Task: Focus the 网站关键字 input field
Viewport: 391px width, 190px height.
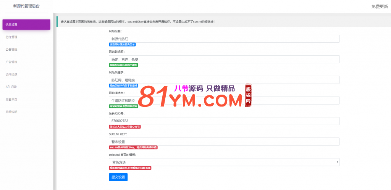Action: point(224,80)
